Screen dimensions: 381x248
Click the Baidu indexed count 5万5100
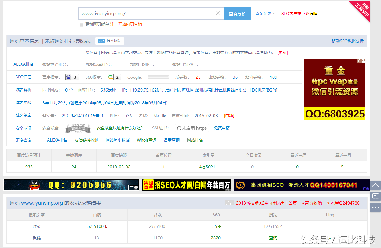[96, 226]
